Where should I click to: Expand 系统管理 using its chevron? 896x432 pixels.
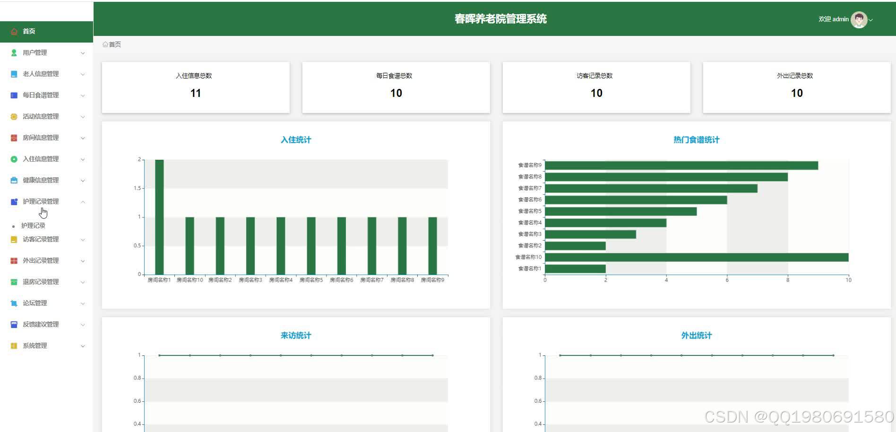pos(83,346)
